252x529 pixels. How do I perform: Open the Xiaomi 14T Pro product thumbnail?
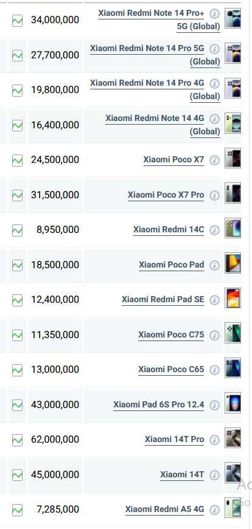click(x=233, y=438)
